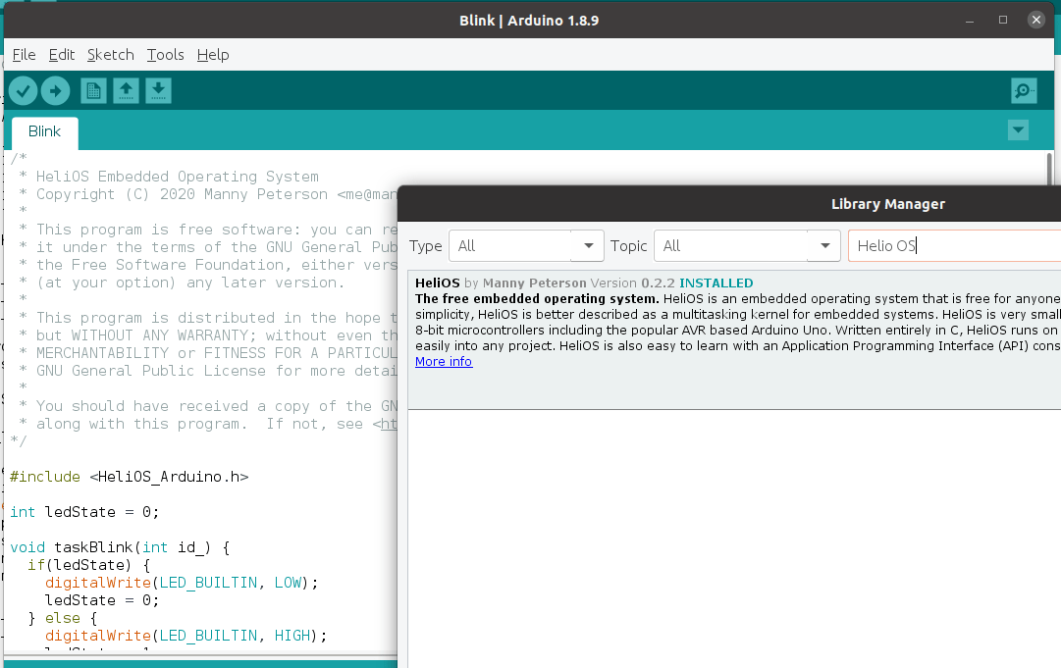Screen dimensions: 1061x668
Task: Click the Verify checkmark button
Action: click(23, 90)
